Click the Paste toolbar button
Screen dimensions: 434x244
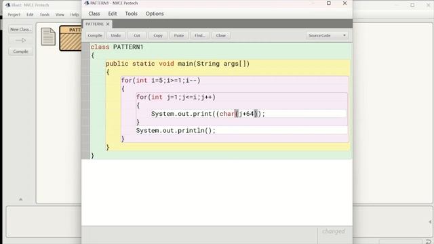179,35
